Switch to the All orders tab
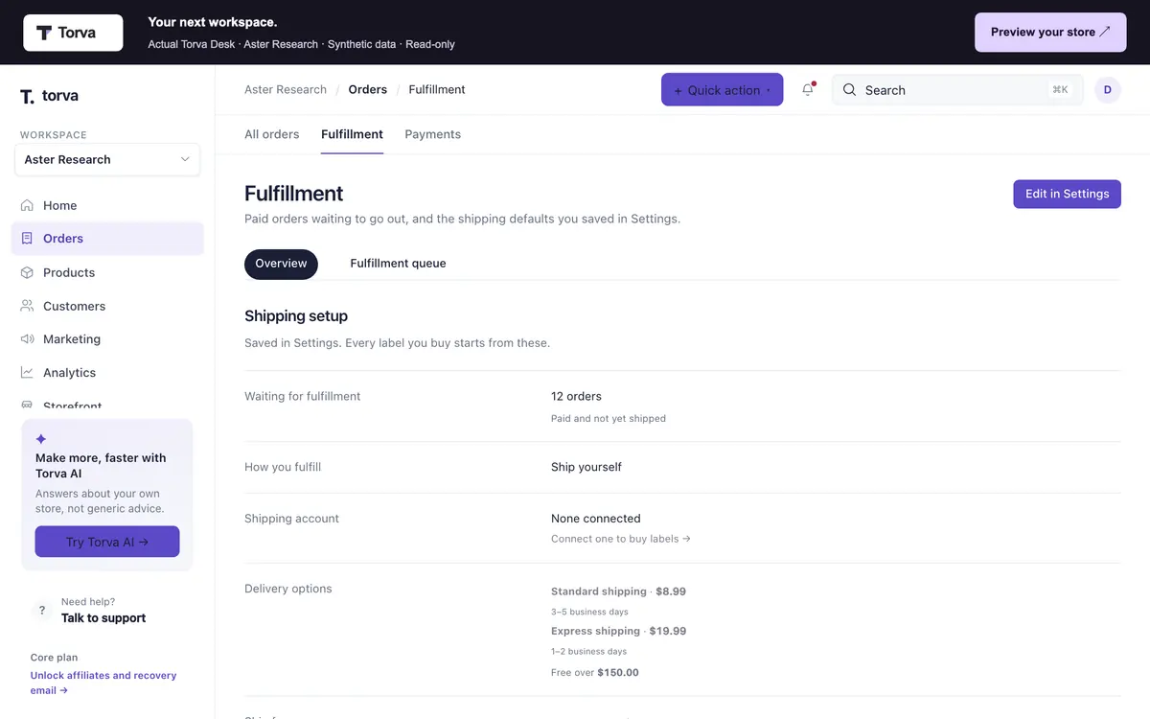Screen dimensions: 1150x719 click(272, 134)
